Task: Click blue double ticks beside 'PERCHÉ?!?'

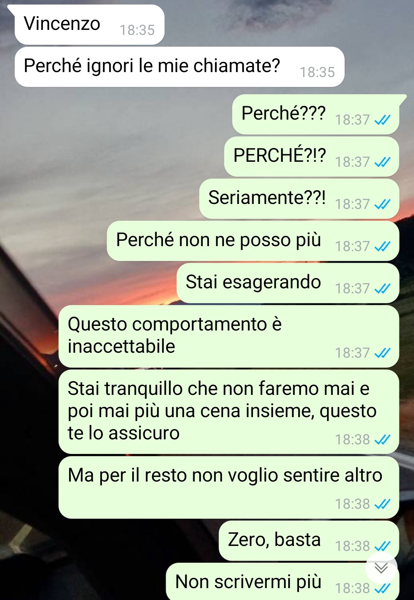Action: pyautogui.click(x=382, y=162)
